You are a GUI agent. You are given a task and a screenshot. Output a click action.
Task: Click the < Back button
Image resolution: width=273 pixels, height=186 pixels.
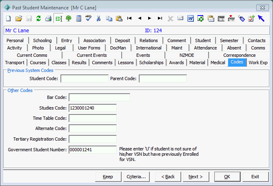coord(168,177)
